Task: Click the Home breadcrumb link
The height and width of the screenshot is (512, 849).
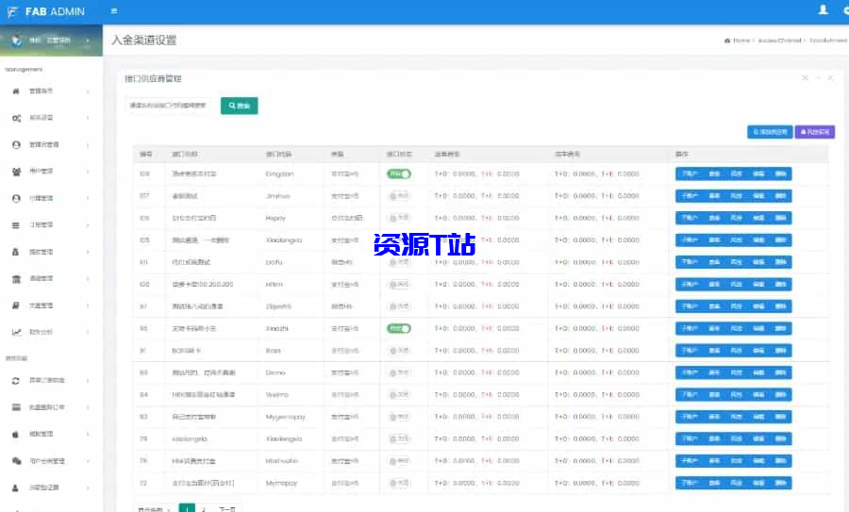Action: click(738, 41)
